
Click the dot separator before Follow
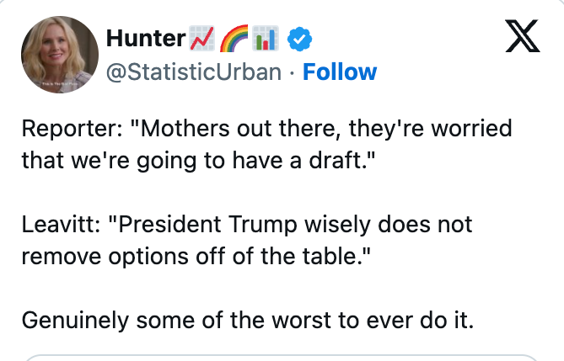click(x=292, y=73)
